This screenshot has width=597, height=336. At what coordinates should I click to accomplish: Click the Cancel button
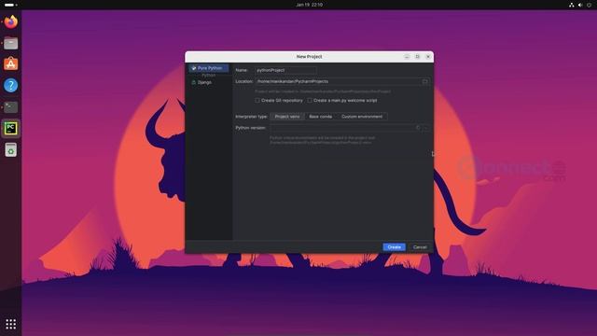420,247
